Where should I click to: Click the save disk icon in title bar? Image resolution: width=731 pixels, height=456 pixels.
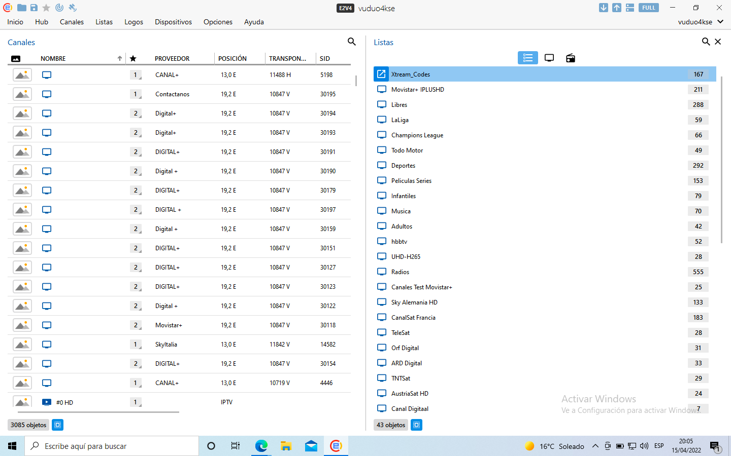[x=34, y=8]
